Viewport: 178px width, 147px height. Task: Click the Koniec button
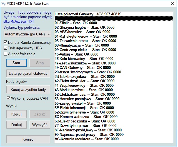click(28, 139)
